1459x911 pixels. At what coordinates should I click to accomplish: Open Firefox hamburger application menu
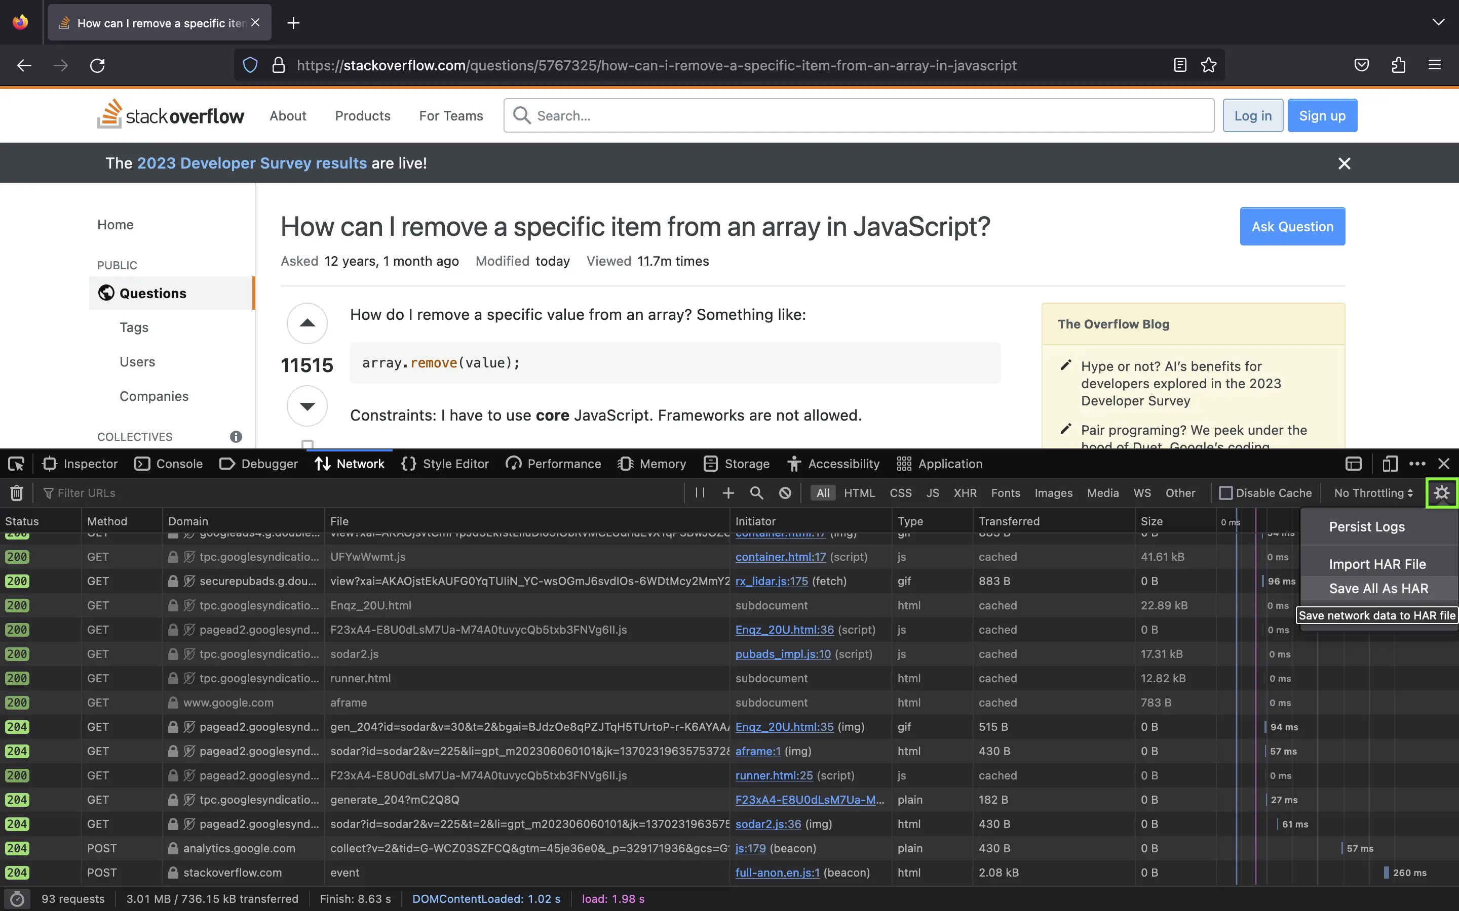click(1435, 65)
